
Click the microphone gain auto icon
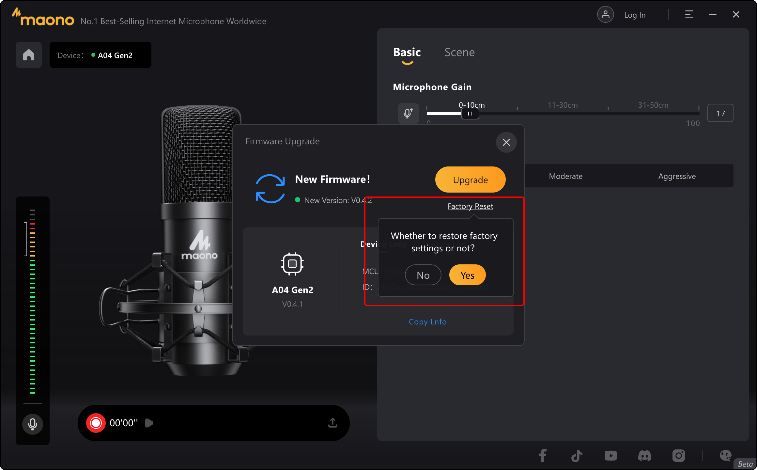[x=408, y=113]
